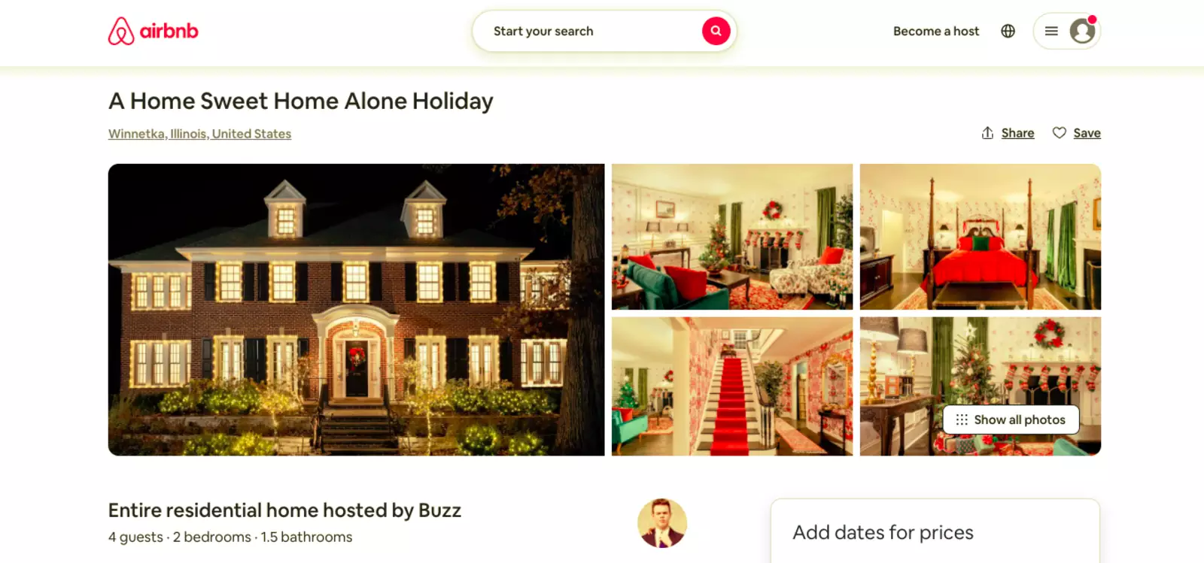Viewport: 1204px width, 563px height.
Task: Open the Become a host link
Action: (x=936, y=31)
